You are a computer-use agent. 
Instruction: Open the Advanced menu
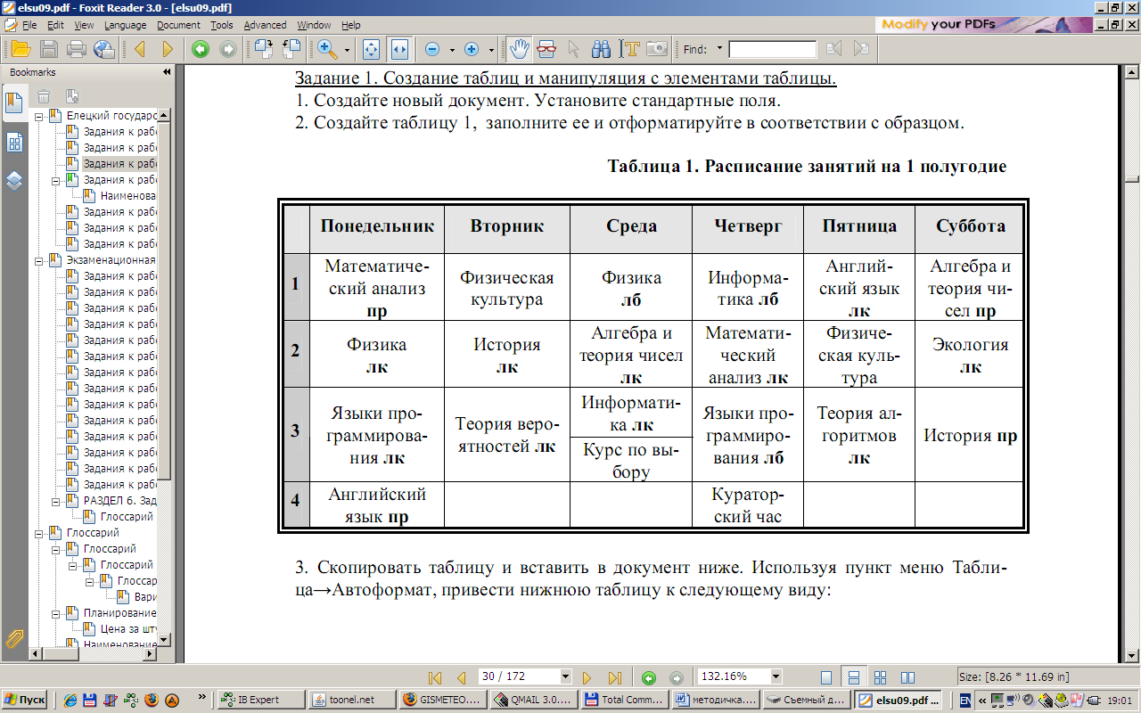coord(265,25)
